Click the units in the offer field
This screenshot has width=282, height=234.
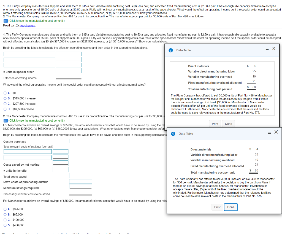point(60,170)
